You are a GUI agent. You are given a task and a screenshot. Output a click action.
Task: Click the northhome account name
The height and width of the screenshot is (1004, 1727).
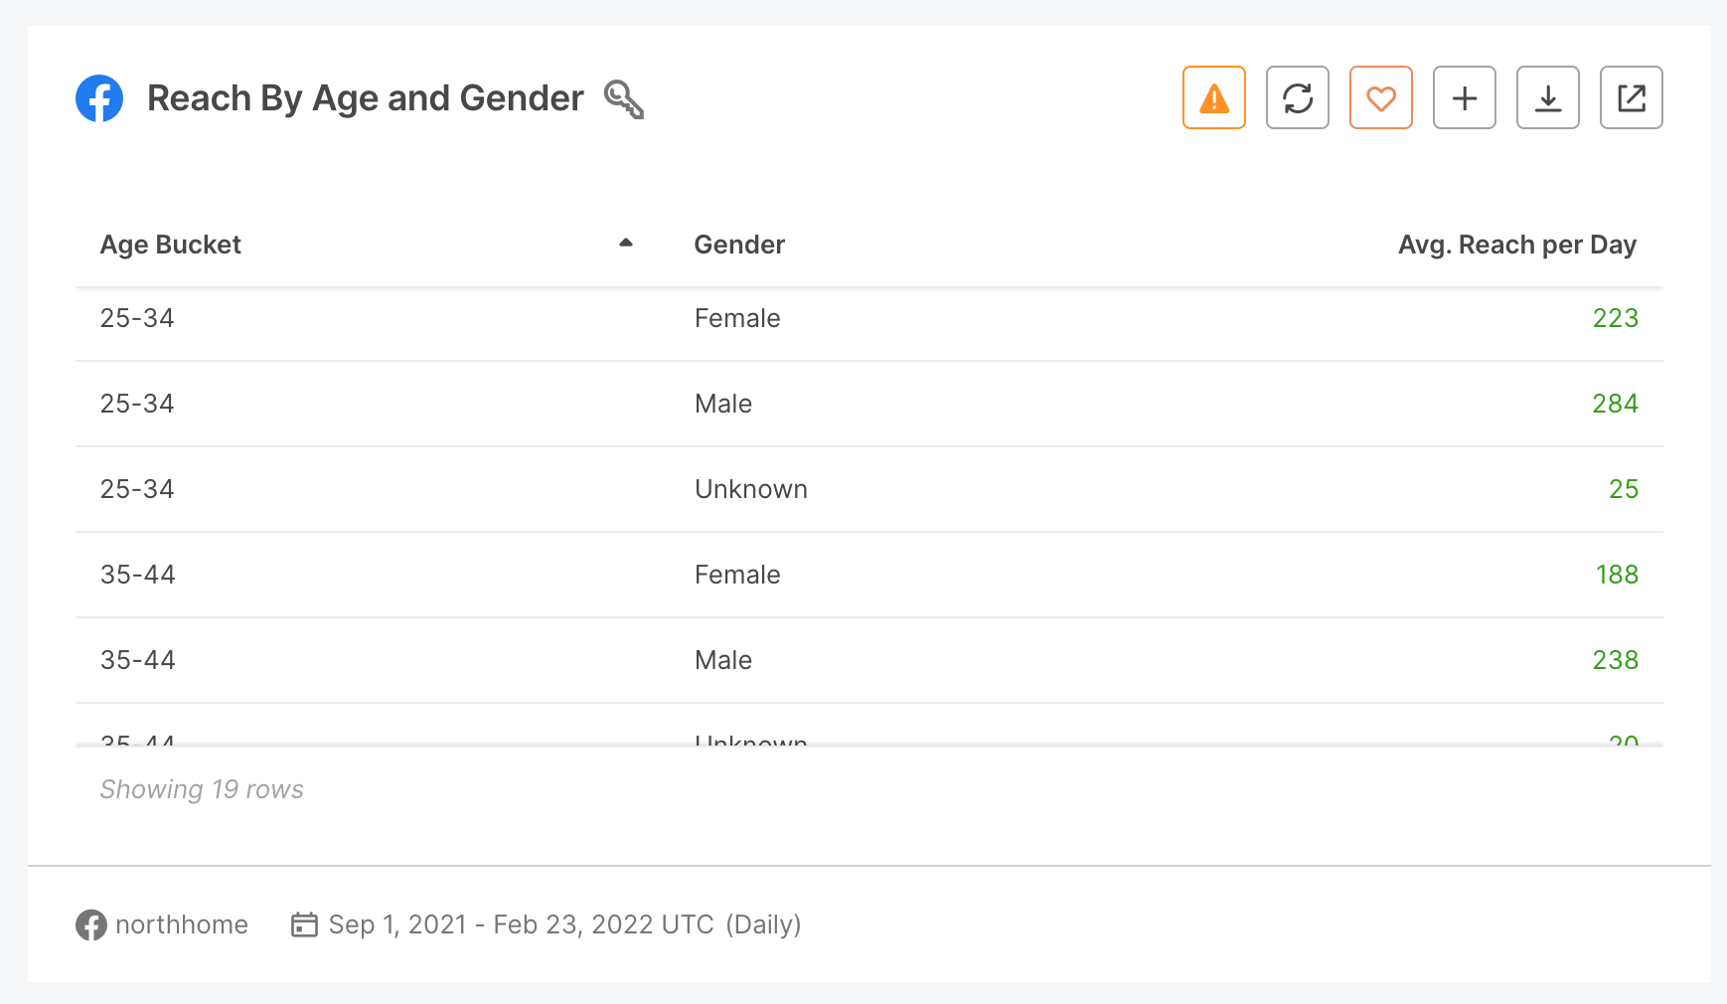click(181, 924)
